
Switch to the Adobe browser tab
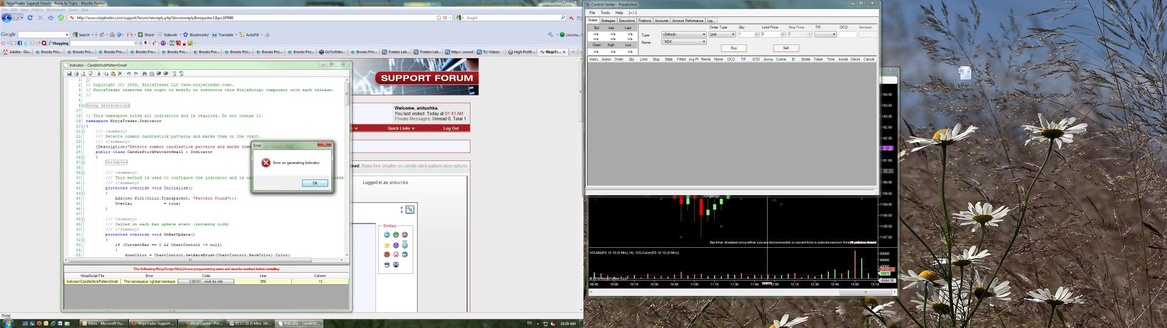click(x=17, y=52)
